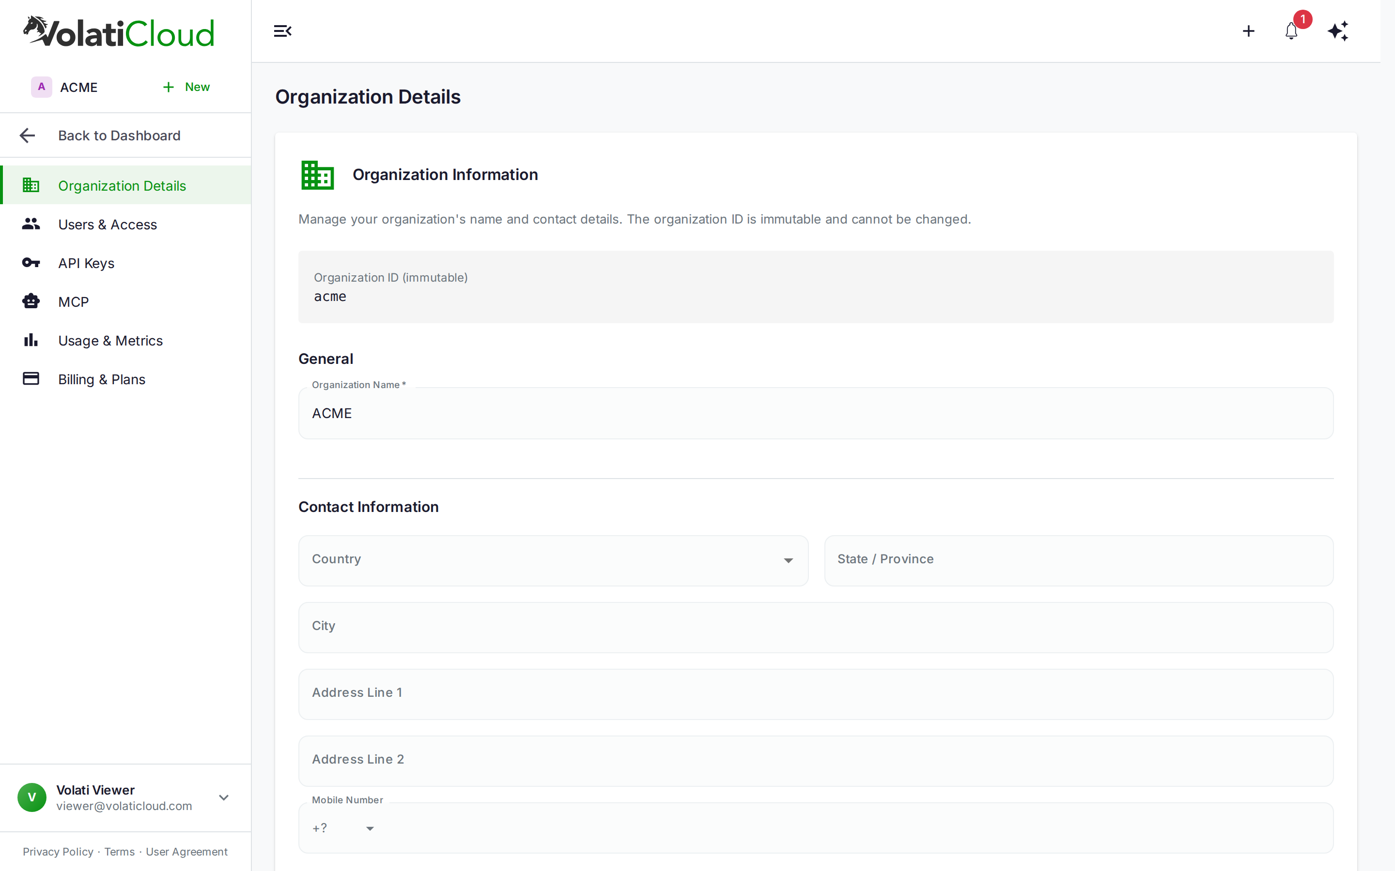The image size is (1395, 871).
Task: Click the green Organization Information icon
Action: tap(318, 175)
